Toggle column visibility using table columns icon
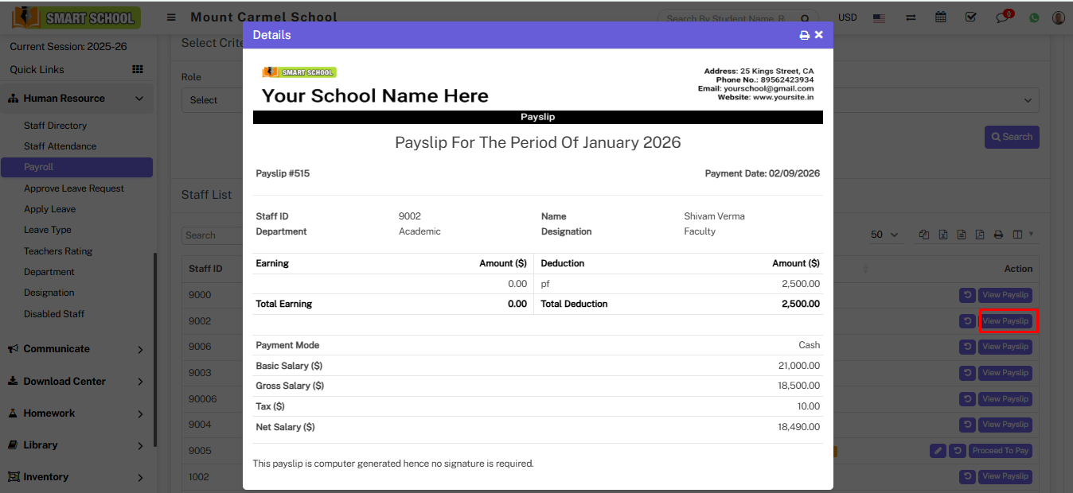 [1019, 234]
